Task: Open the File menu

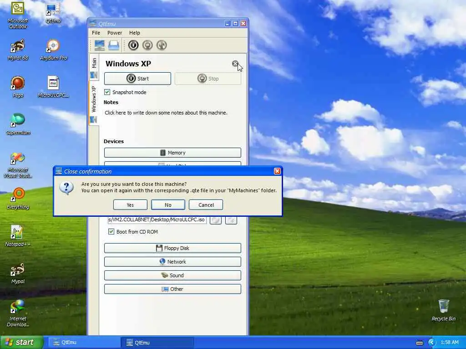Action: 96,33
